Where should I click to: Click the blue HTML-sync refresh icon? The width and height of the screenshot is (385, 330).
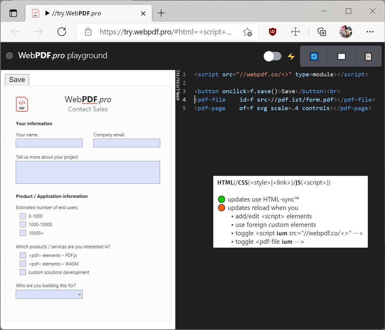[314, 56]
